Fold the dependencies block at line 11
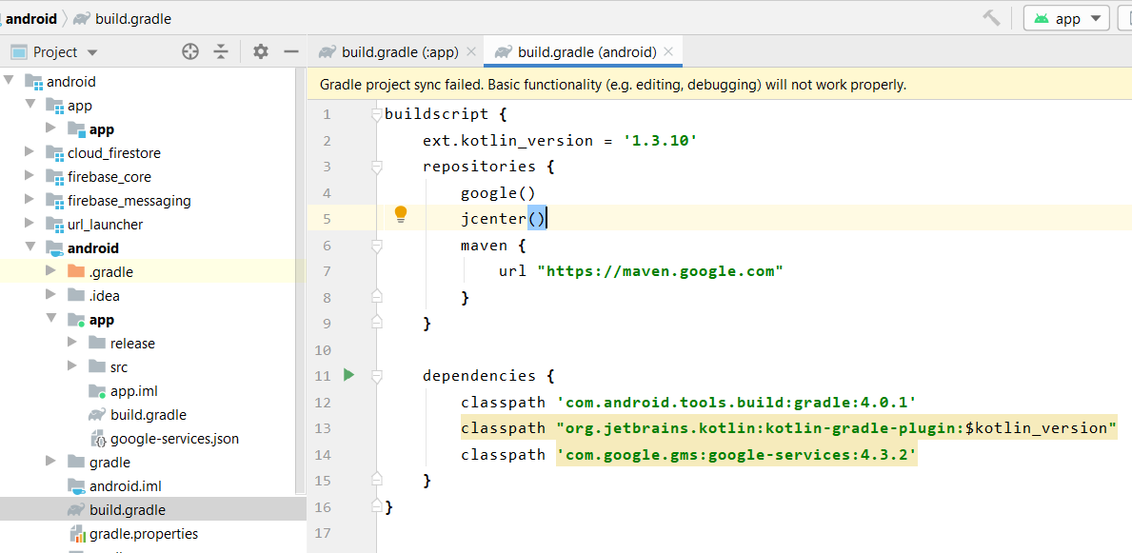 tap(375, 375)
